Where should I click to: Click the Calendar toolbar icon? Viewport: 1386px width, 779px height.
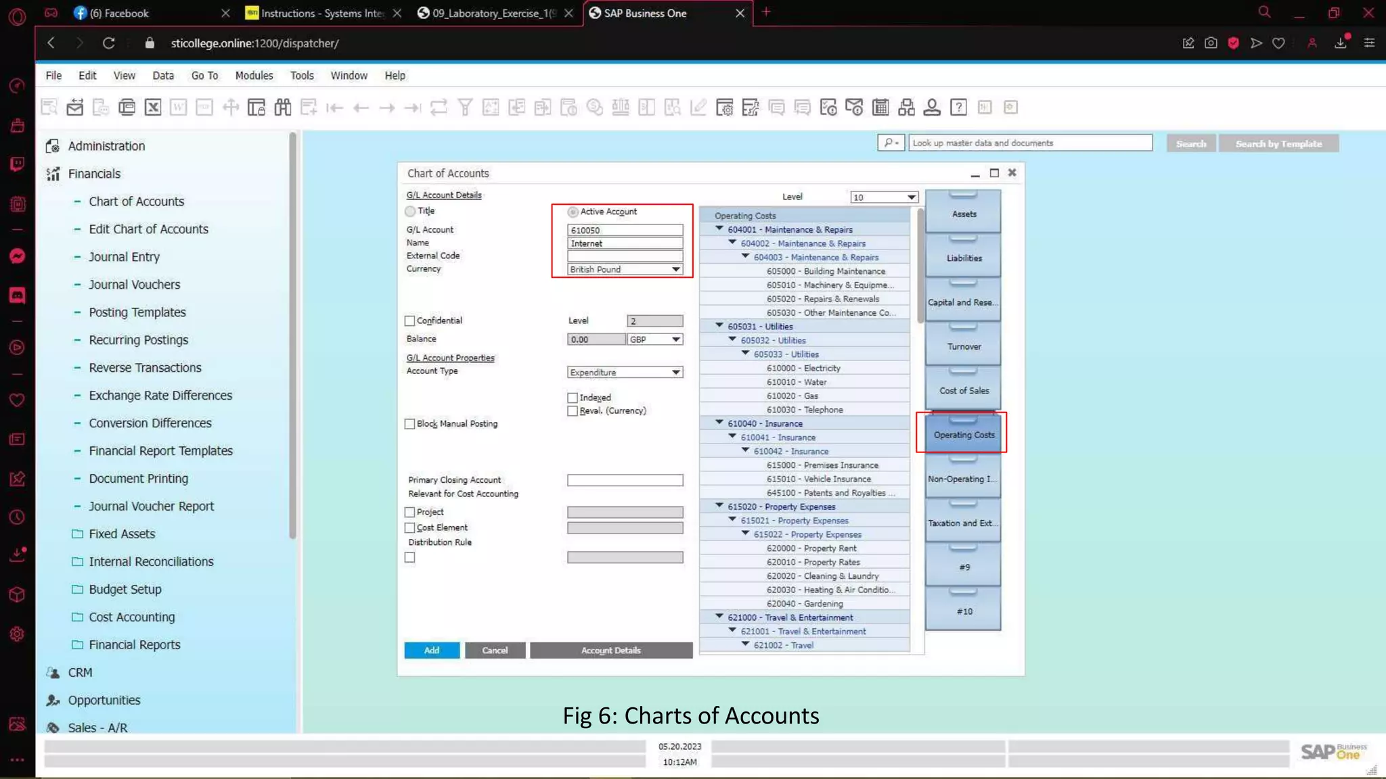point(880,107)
